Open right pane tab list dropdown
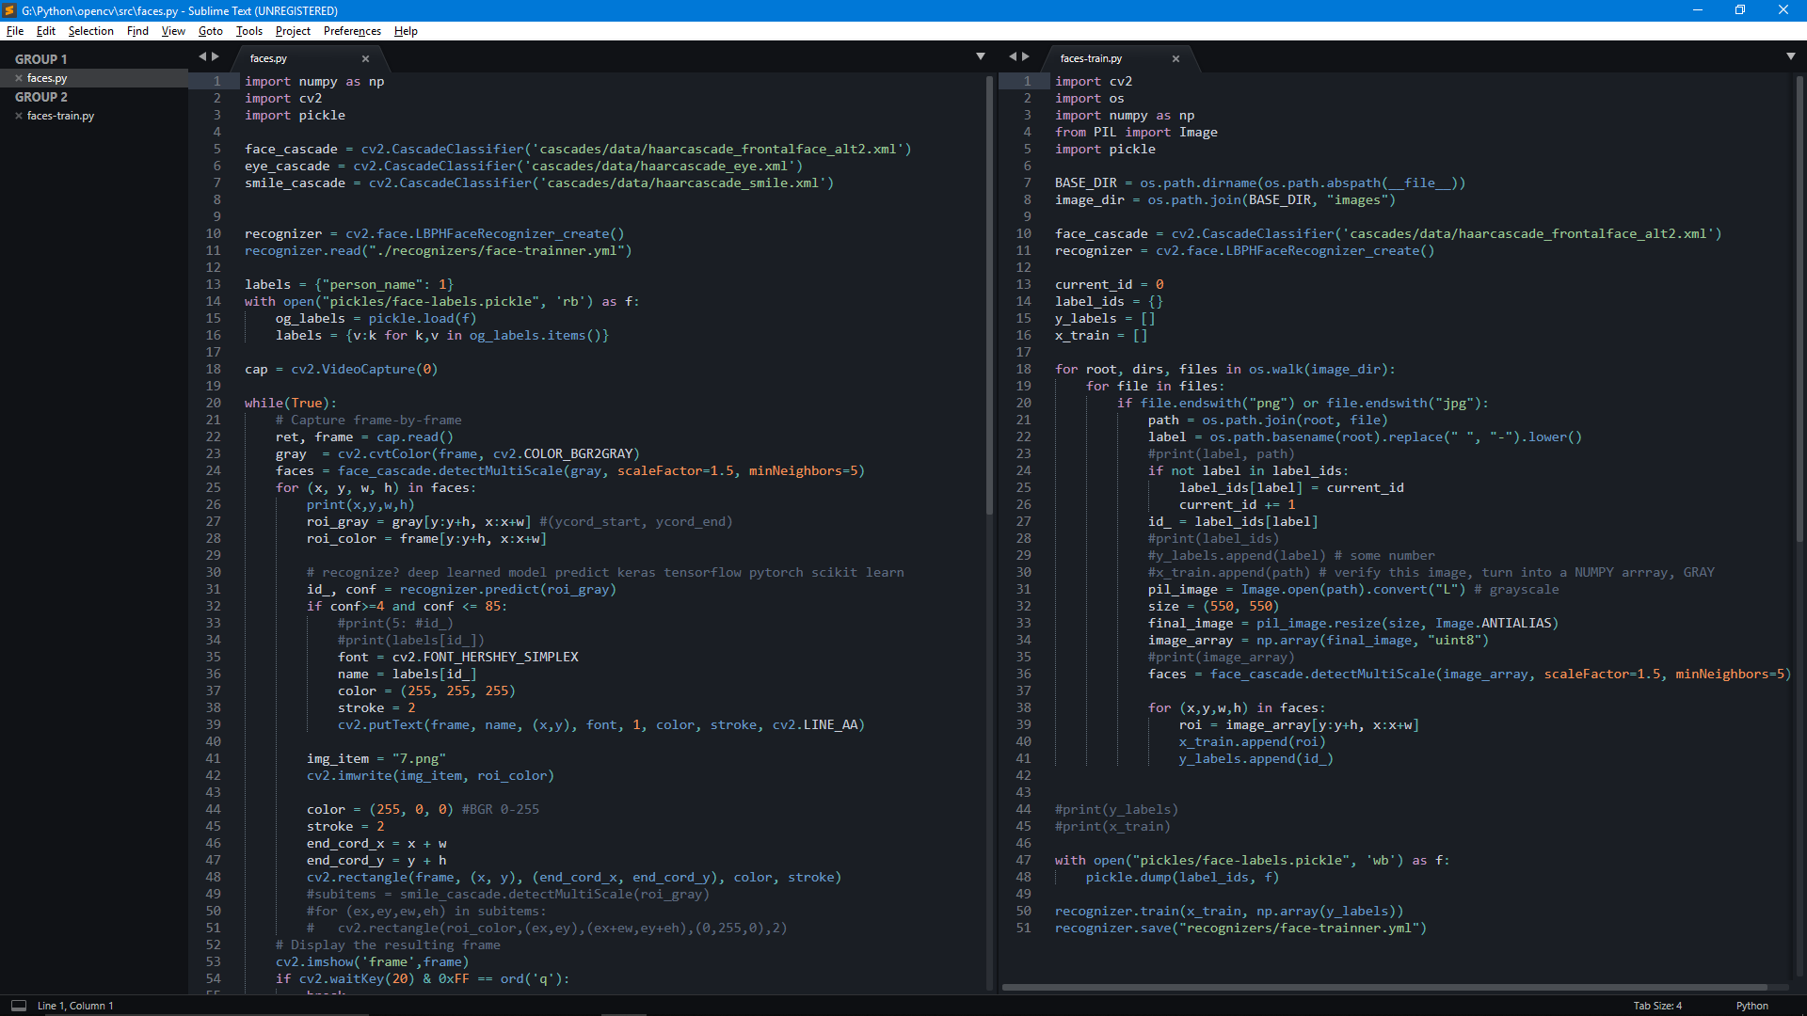The width and height of the screenshot is (1807, 1016). (1791, 56)
